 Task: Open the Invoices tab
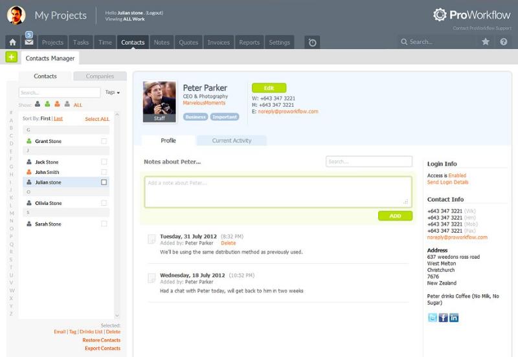click(x=219, y=42)
